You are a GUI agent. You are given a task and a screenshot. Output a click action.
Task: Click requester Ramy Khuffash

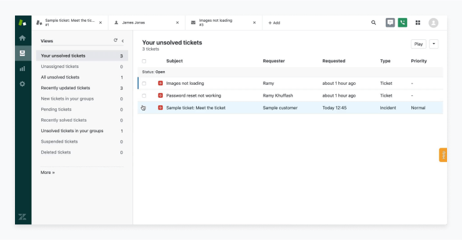pos(278,95)
